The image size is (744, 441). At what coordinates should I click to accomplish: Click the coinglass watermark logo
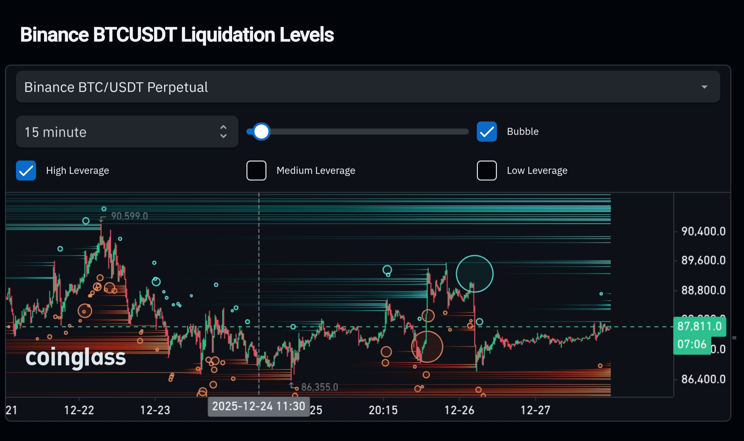click(76, 357)
